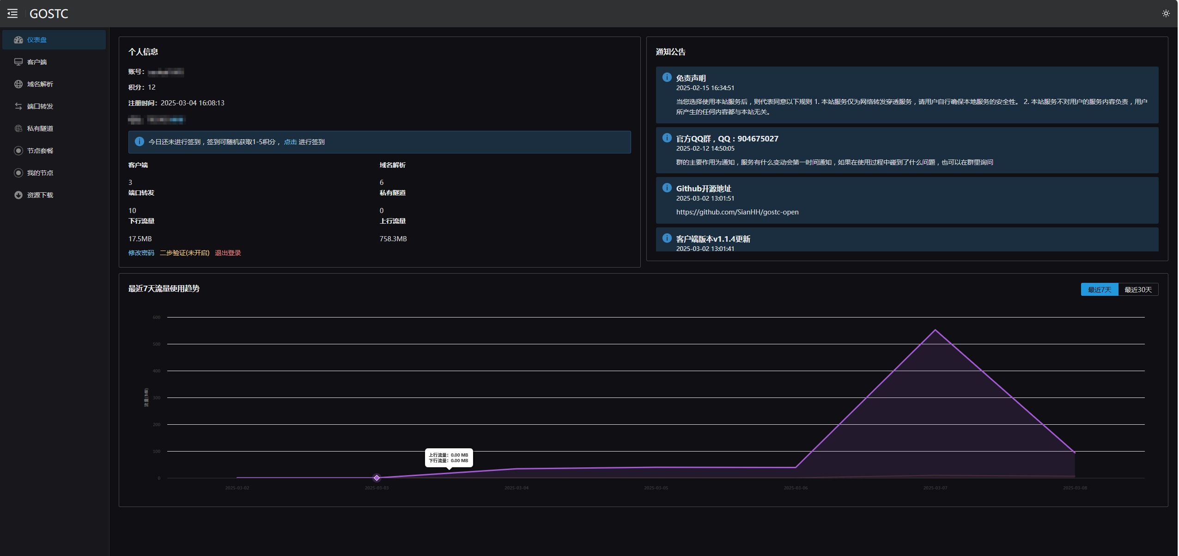Click the 端口转发 arrows icon

point(18,106)
